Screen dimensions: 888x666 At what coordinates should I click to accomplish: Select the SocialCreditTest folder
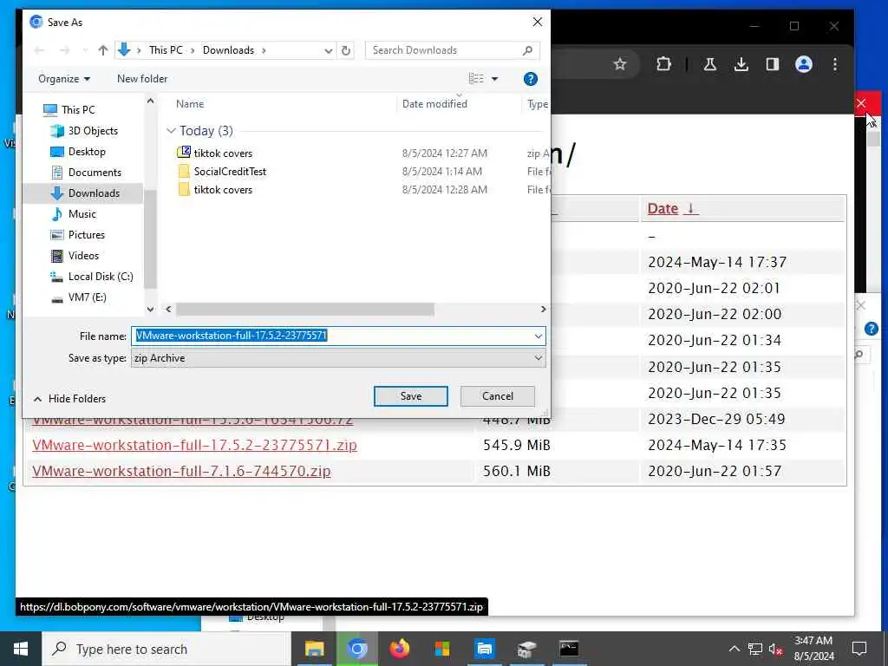229,171
